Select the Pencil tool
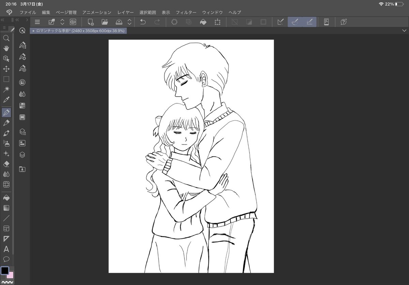Screen dimensions: 409x285 [x=6, y=123]
